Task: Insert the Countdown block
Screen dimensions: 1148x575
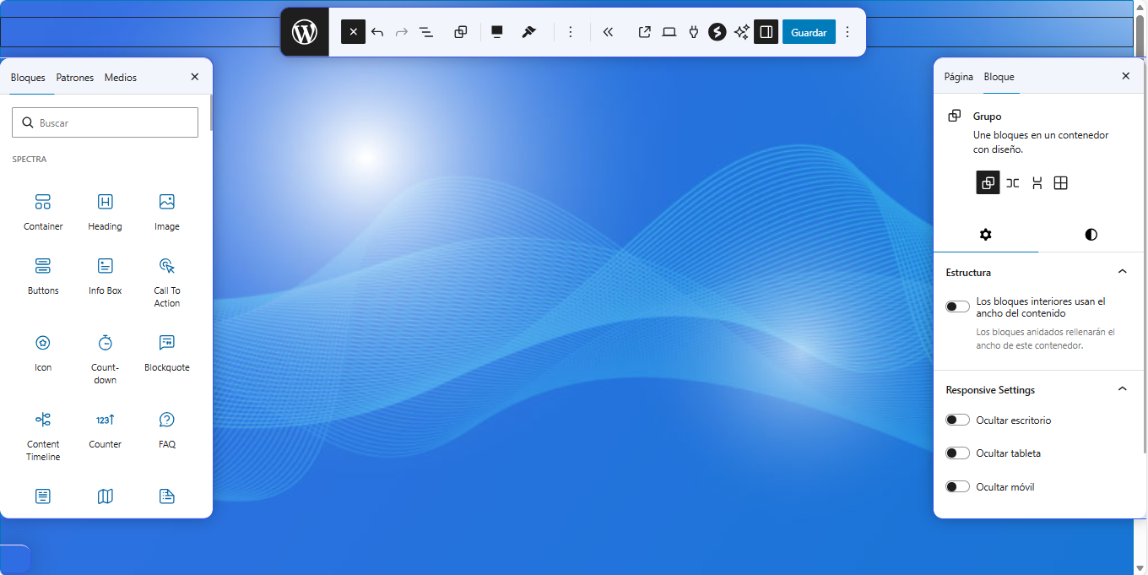Action: point(105,359)
